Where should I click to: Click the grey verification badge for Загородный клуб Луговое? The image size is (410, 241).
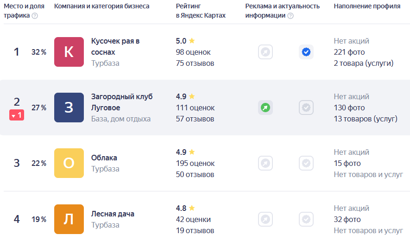click(306, 108)
